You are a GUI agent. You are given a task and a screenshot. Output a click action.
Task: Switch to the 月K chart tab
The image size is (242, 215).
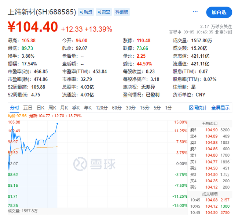point(64,108)
